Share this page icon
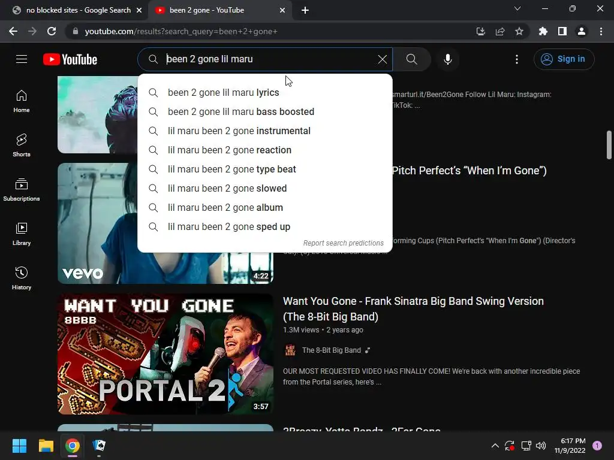614x460 pixels. click(500, 31)
